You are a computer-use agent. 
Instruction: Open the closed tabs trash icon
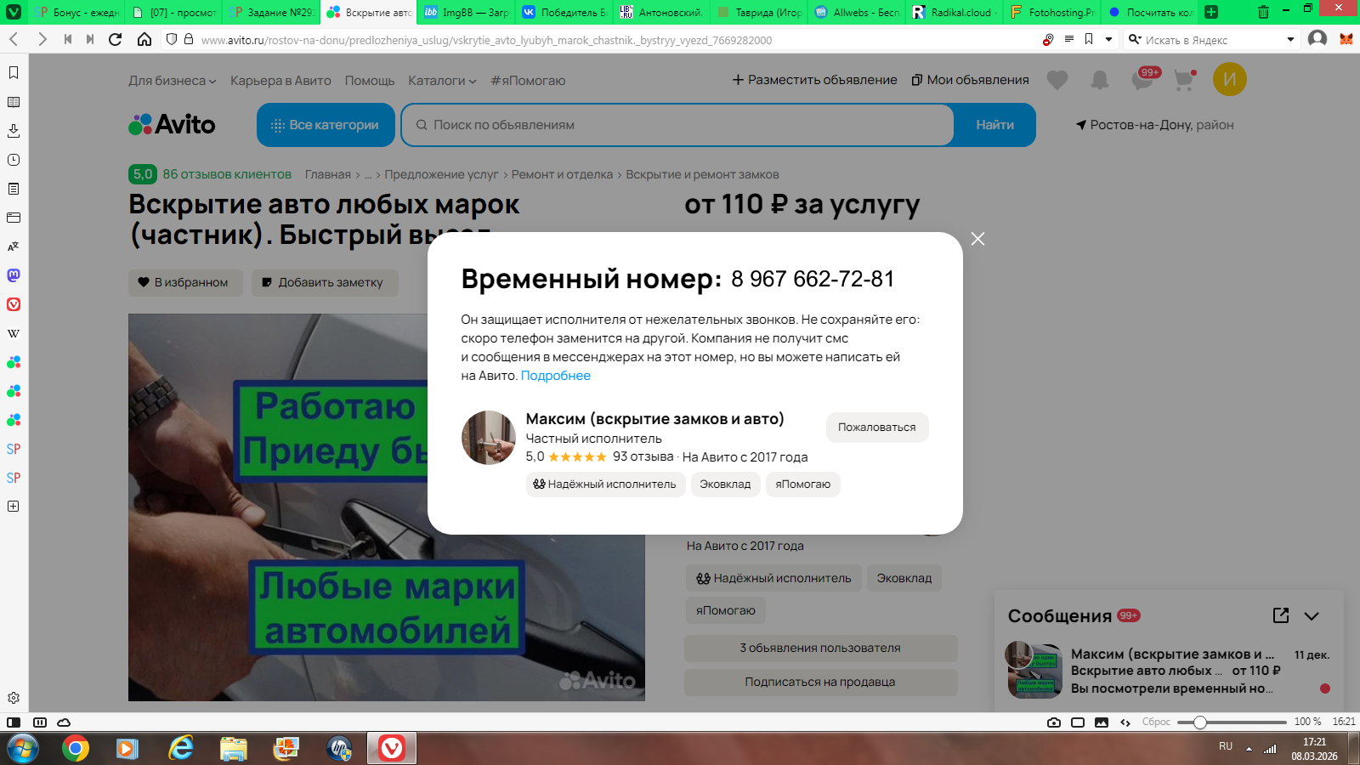pos(1263,12)
